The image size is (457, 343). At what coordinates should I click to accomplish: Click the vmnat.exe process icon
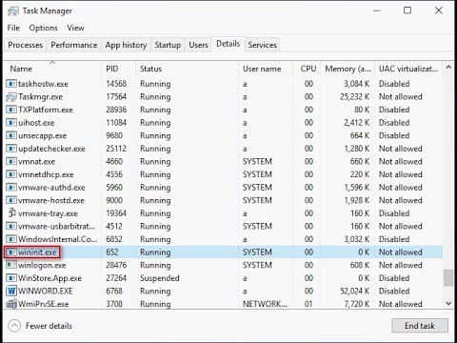11,162
